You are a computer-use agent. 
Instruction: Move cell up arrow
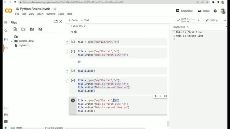coord(155,96)
